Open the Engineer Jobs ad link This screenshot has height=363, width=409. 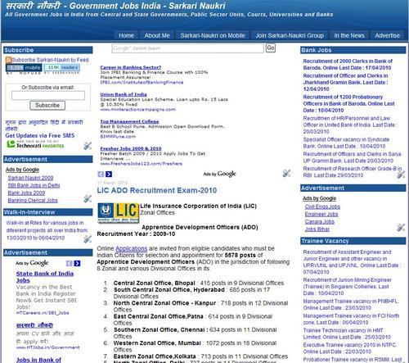pyautogui.click(x=321, y=215)
